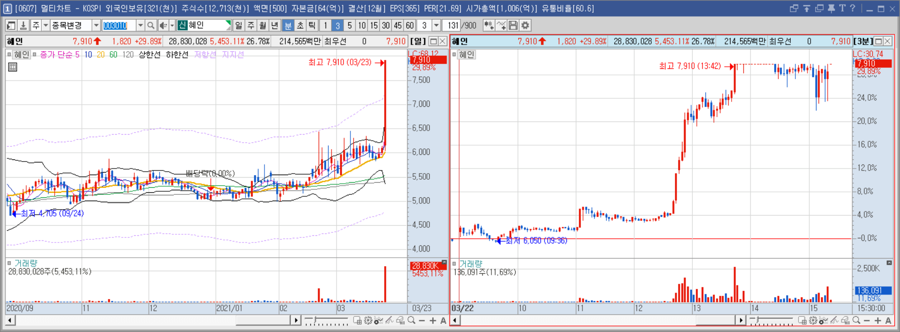
Task: Click 거래량 volume label in 3-minute chart
Action: (x=471, y=264)
